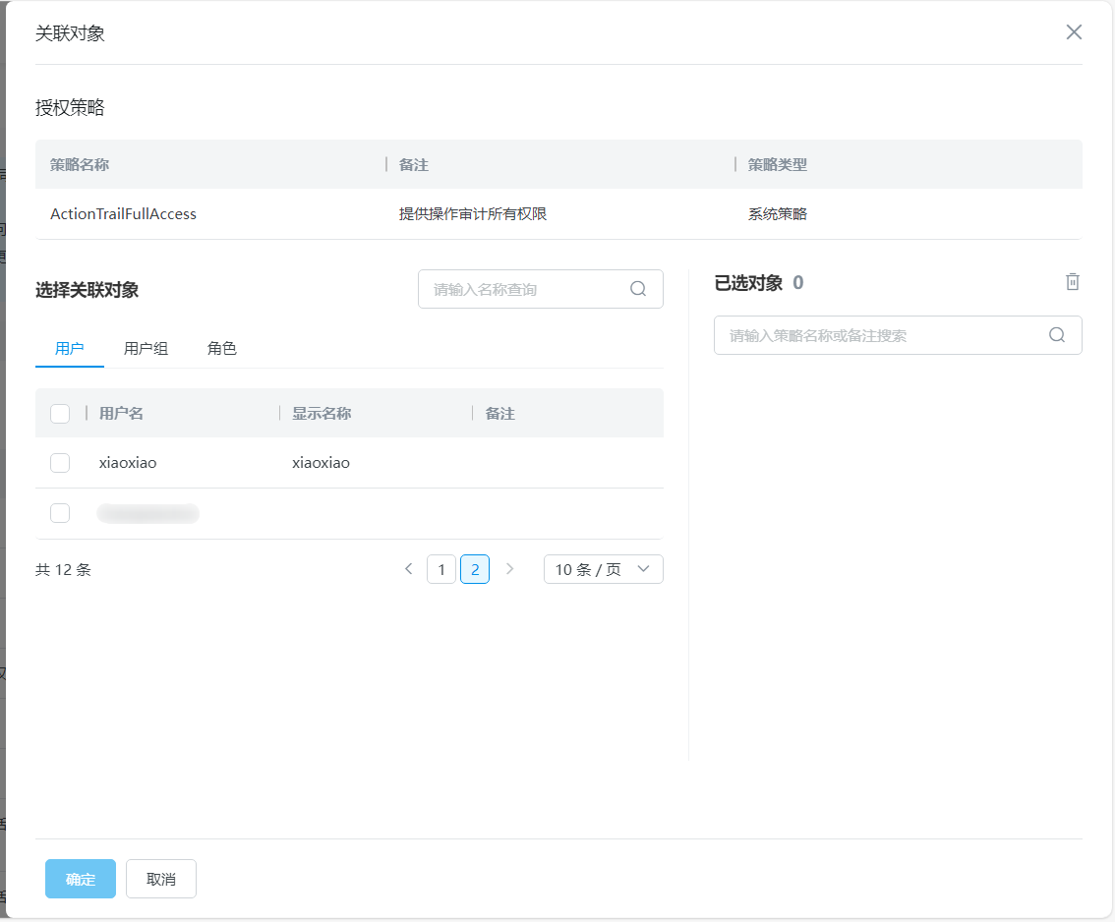Click the 取消 button
The width and height of the screenshot is (1115, 922).
pos(161,879)
